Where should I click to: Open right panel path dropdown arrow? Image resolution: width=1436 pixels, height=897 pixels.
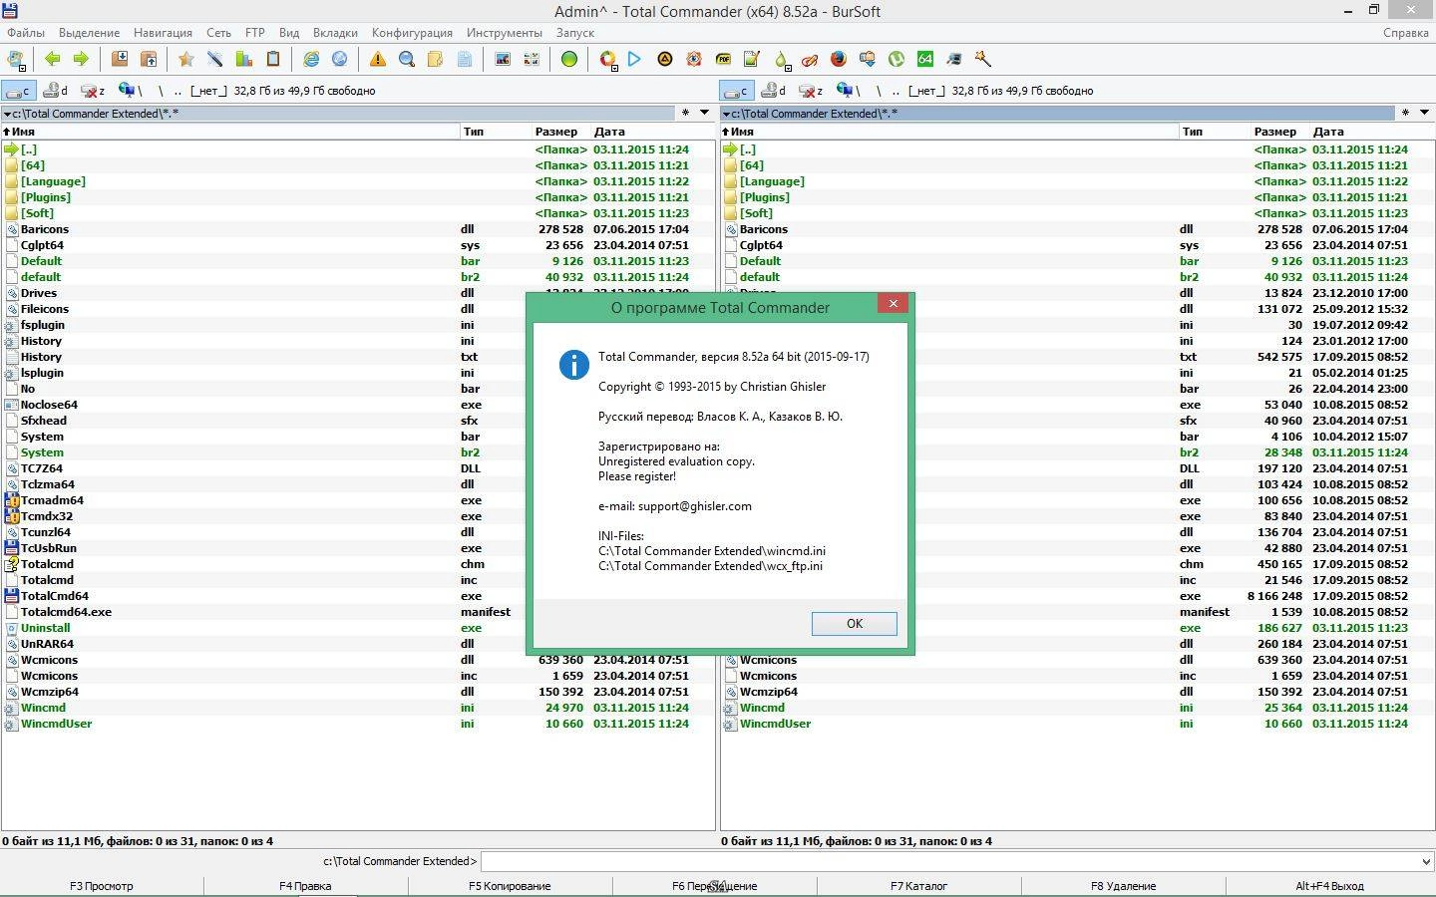726,114
